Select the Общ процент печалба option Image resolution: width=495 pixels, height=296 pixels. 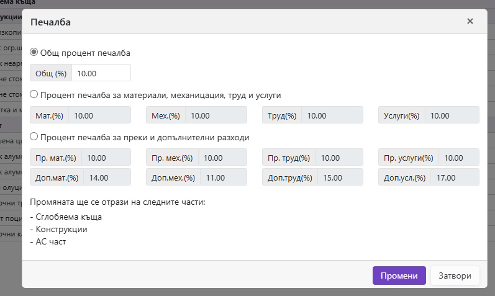(34, 53)
